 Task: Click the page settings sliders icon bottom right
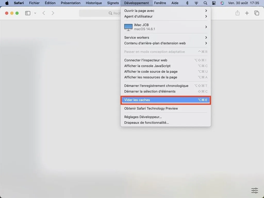(x=254, y=191)
